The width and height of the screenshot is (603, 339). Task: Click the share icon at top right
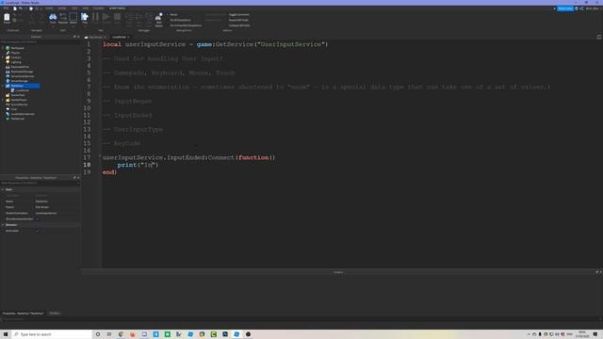pyautogui.click(x=581, y=8)
